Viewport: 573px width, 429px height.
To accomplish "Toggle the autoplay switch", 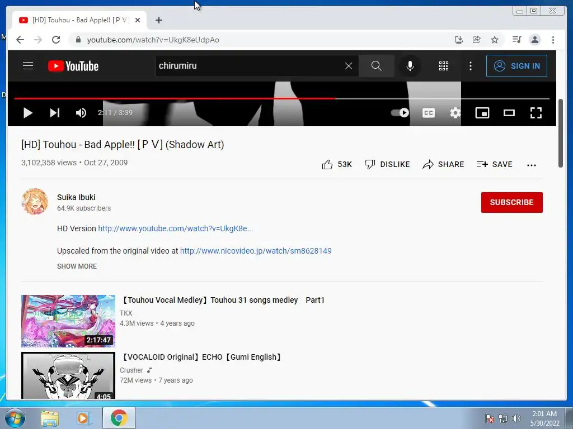I will point(400,113).
